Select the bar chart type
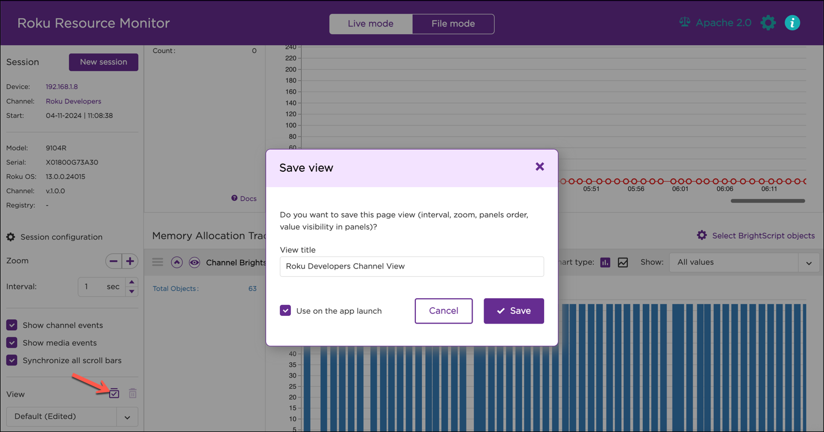 604,263
